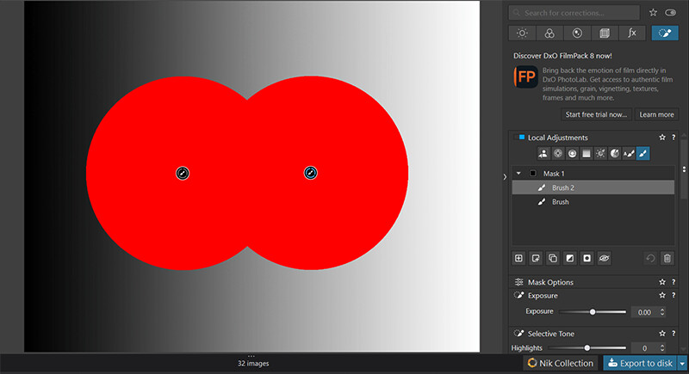Viewport: 689px width, 374px height.
Task: Click the Exposure section header
Action: click(543, 296)
